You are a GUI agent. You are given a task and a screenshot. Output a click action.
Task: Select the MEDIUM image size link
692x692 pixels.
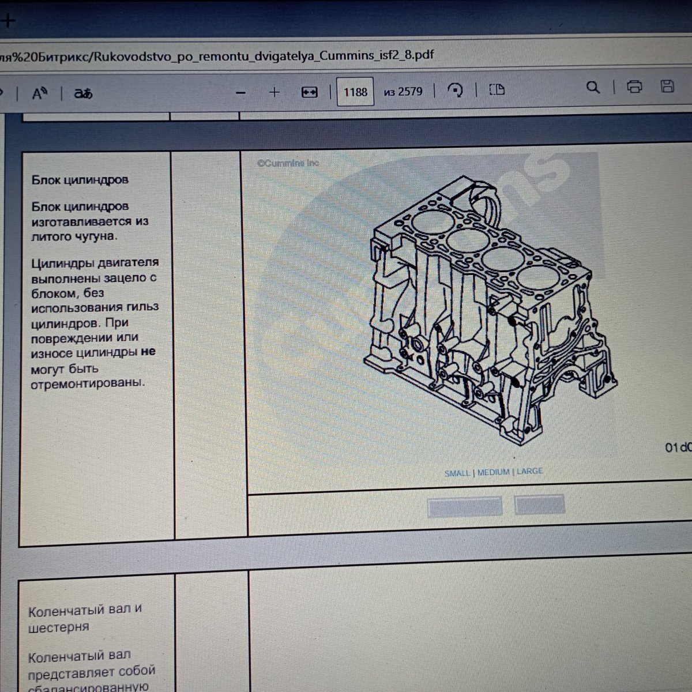[x=493, y=472]
